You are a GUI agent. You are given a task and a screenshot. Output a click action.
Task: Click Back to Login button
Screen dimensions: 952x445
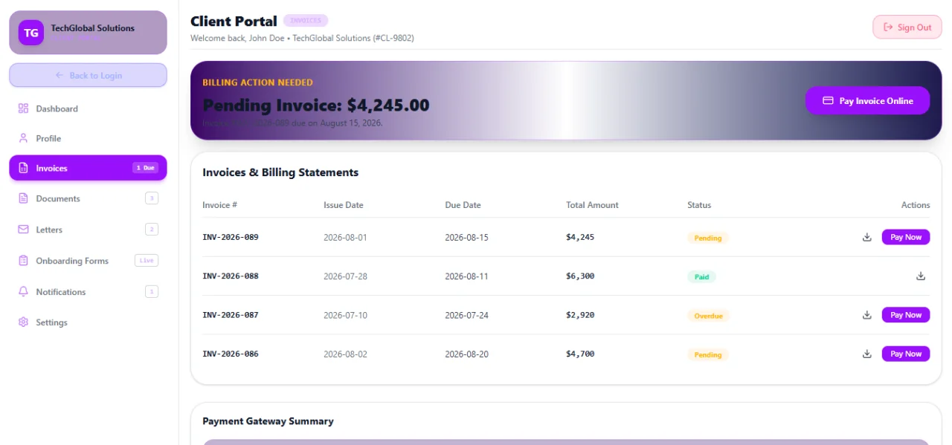[x=88, y=75]
